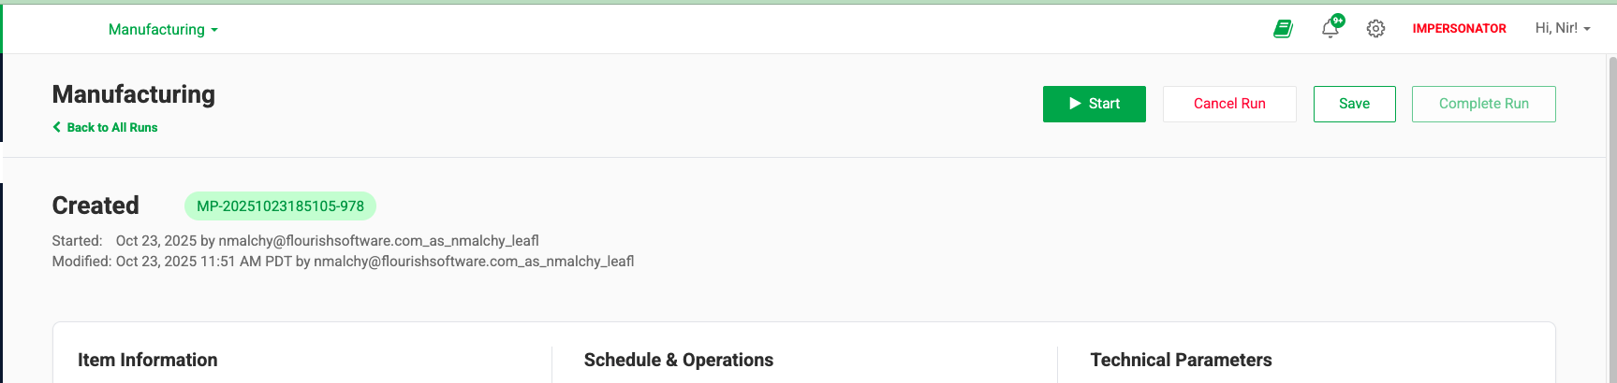
Task: Start the manufacturing run
Action: [x=1094, y=104]
